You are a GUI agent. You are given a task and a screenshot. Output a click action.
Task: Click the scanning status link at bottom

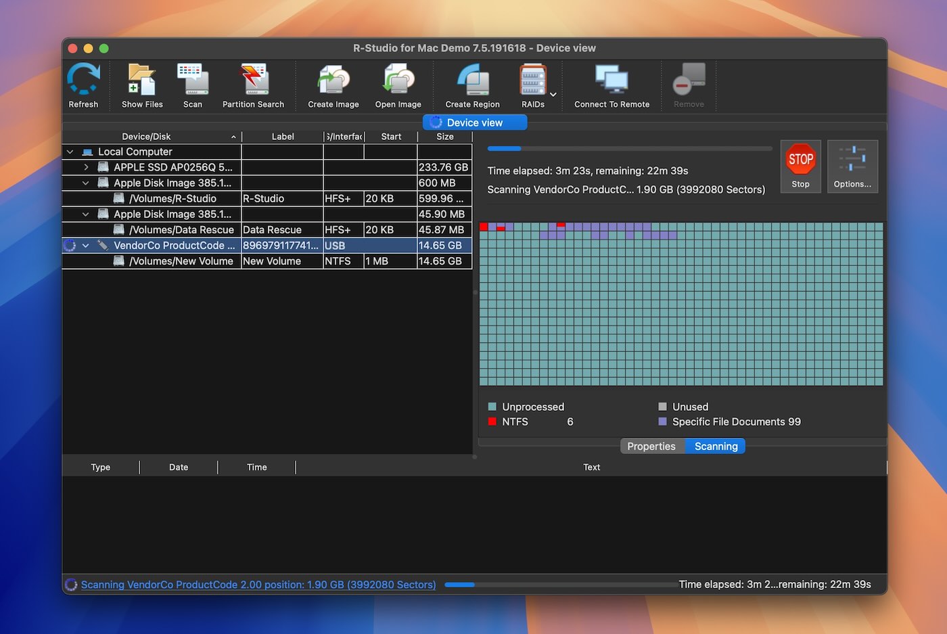tap(258, 585)
